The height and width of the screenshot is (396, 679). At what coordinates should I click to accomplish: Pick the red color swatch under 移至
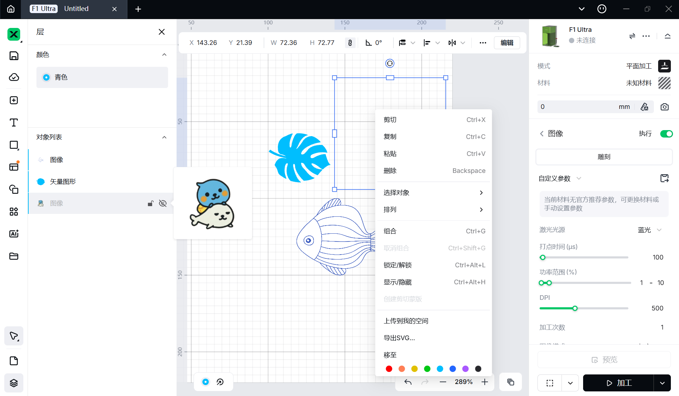389,369
